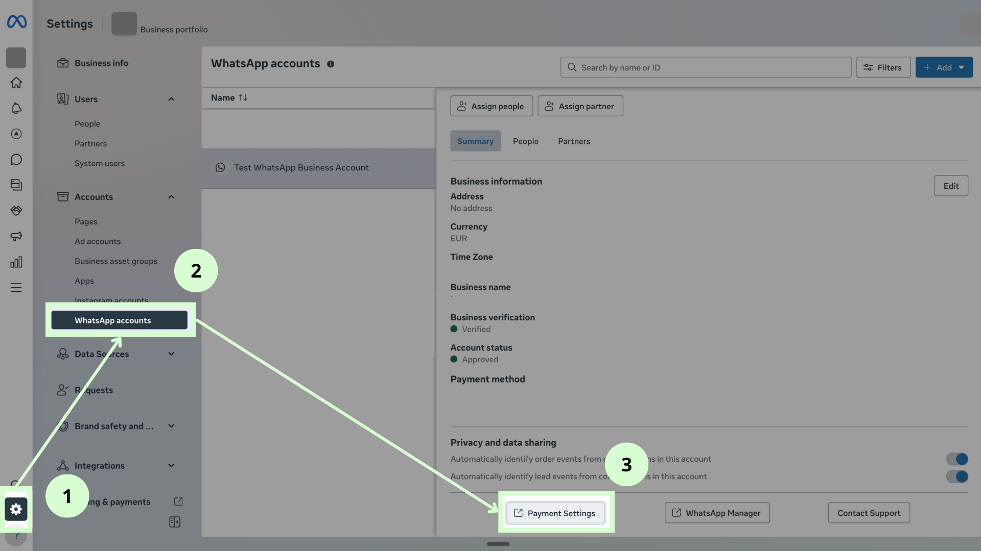981x551 pixels.
Task: Open the megaphone ads icon
Action: (16, 236)
